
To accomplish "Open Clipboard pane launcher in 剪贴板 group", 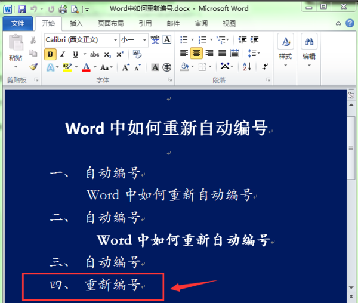I will (x=36, y=79).
